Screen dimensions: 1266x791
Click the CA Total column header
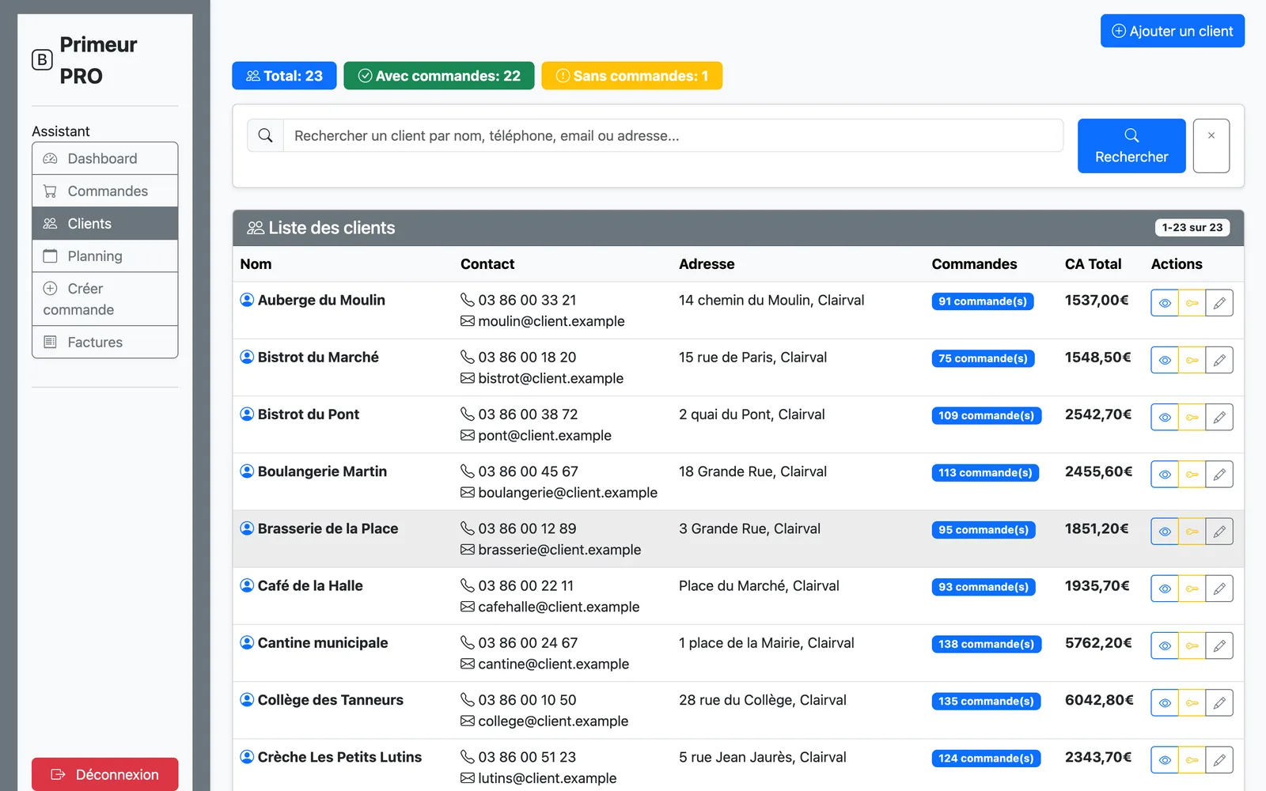(x=1093, y=264)
